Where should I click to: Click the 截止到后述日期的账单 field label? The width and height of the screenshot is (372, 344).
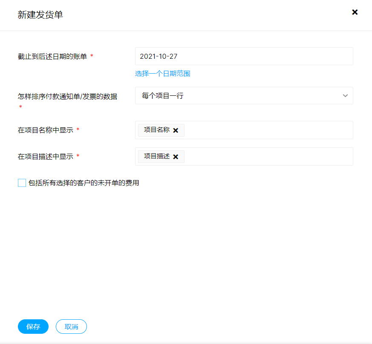52,57
